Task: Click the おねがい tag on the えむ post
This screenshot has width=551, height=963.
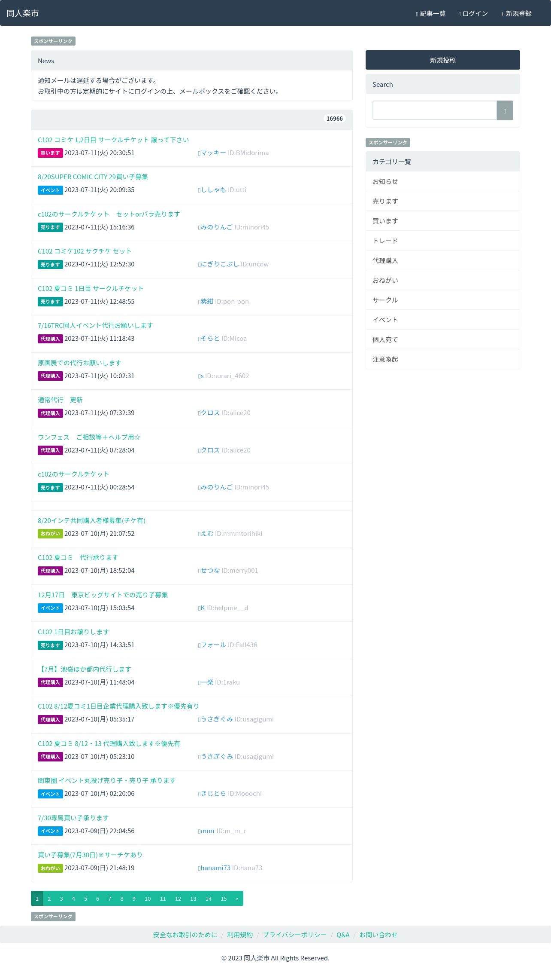Action: pos(50,534)
